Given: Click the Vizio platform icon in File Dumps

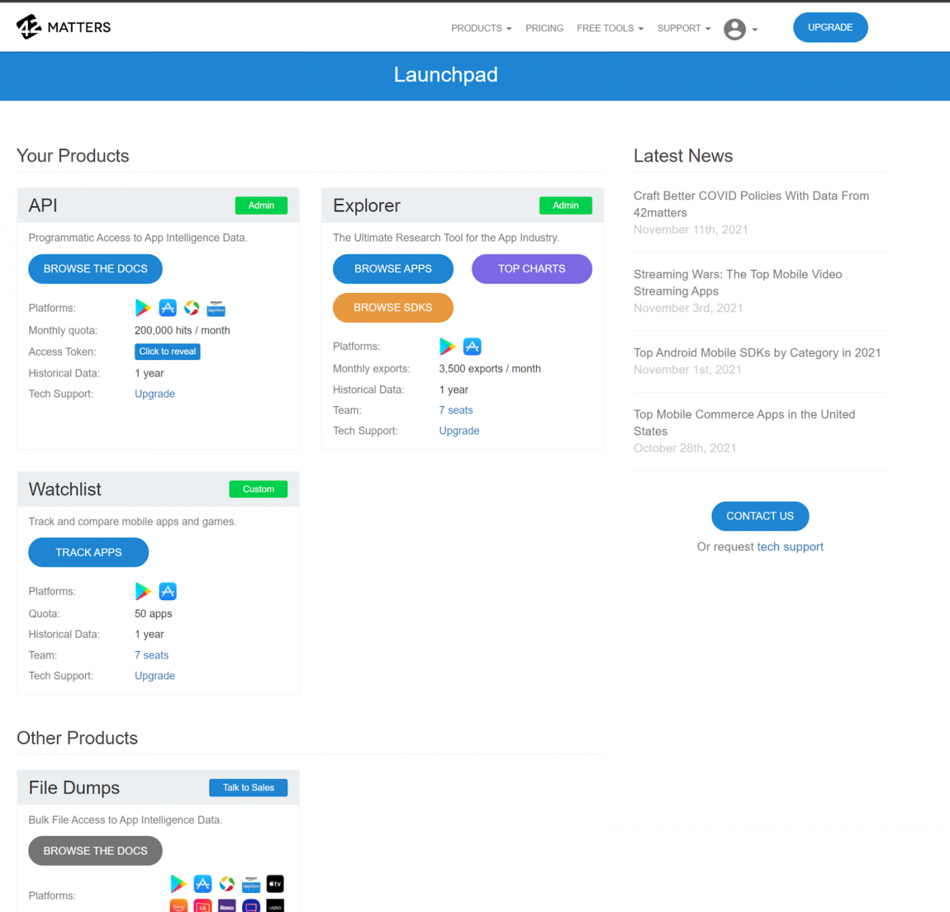Looking at the screenshot, I should [x=275, y=906].
